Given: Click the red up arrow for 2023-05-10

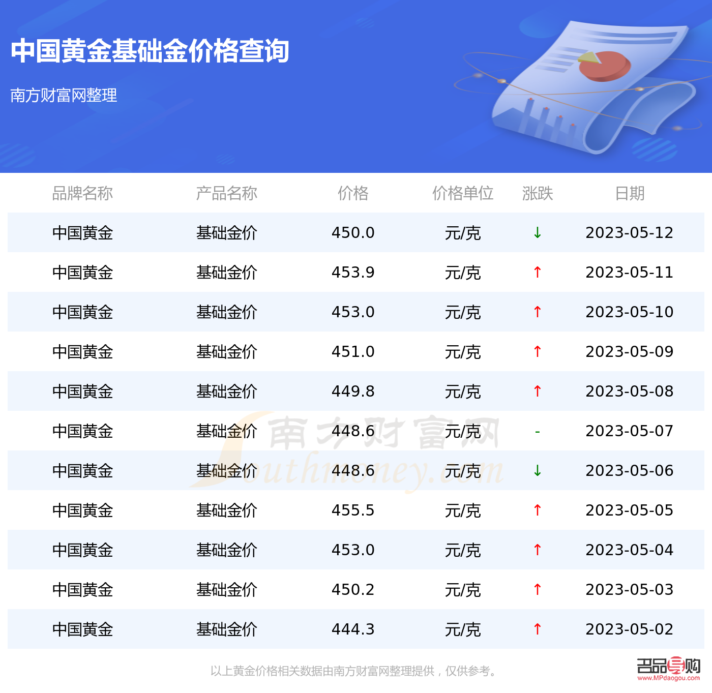Looking at the screenshot, I should point(537,312).
